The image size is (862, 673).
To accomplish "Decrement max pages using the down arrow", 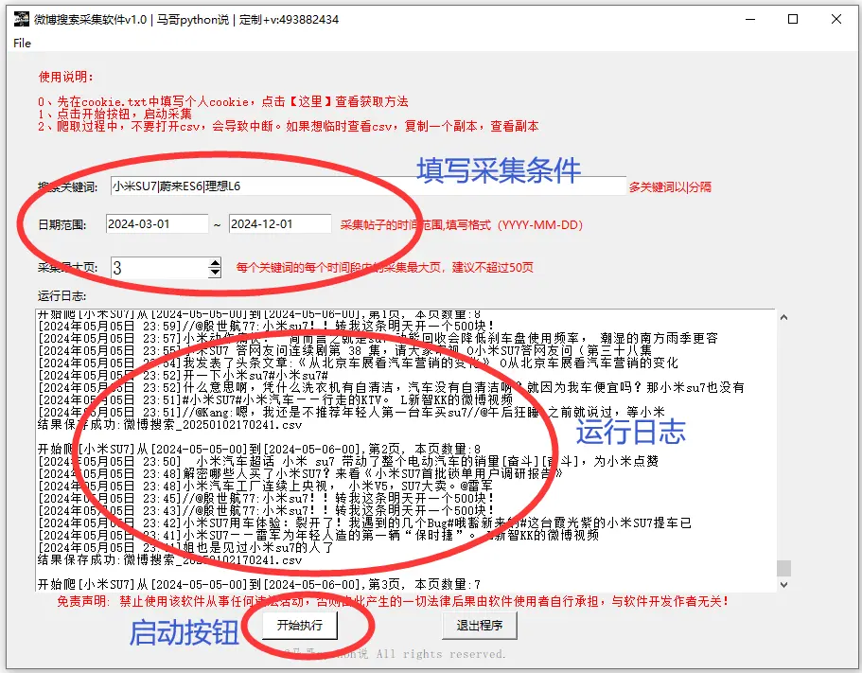I will pyautogui.click(x=213, y=275).
